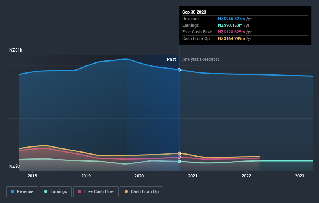The width and height of the screenshot is (319, 203).
Task: Click the Analysts Forecasts label
Action: click(x=201, y=59)
